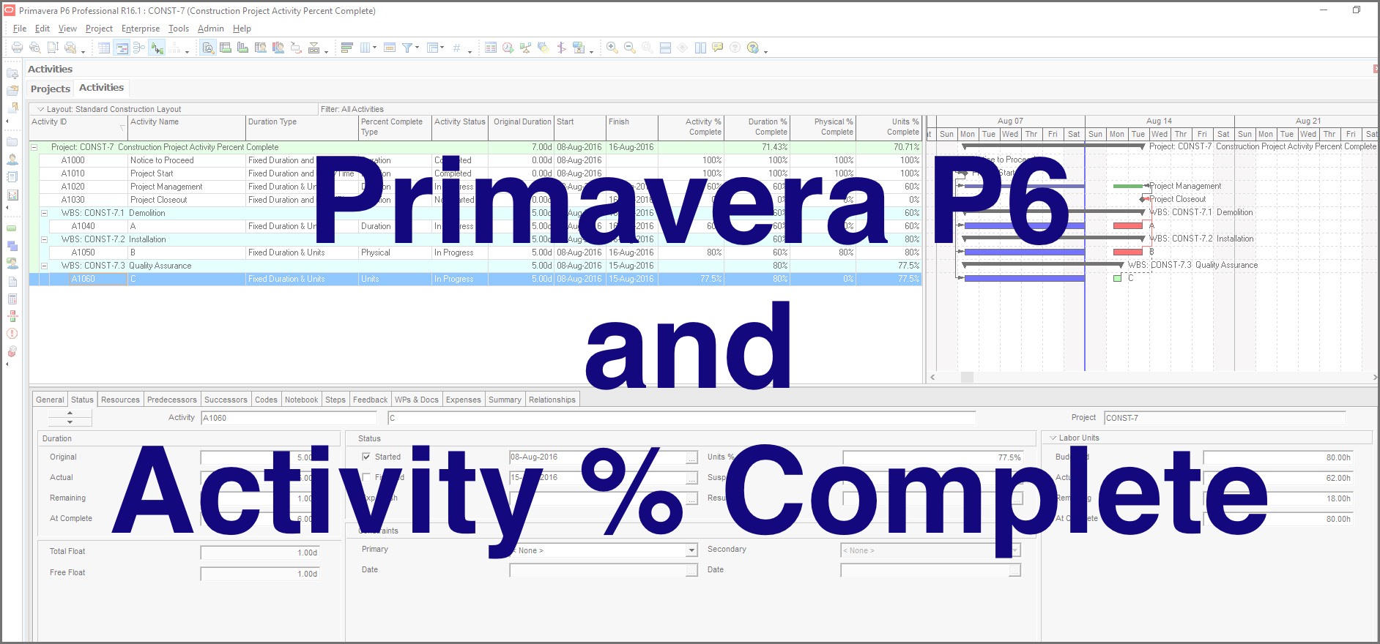Click the Zoom In magnifier
Image resolution: width=1380 pixels, height=644 pixels.
click(612, 48)
